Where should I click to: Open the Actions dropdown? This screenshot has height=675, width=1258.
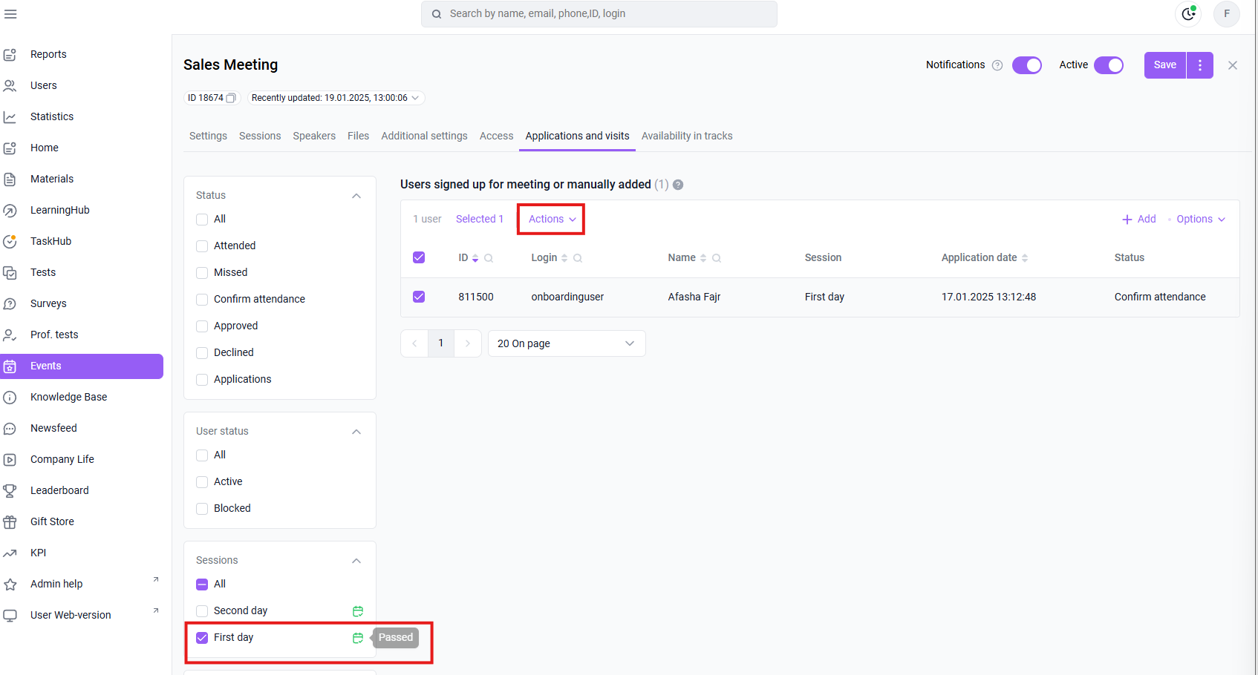[x=551, y=219]
